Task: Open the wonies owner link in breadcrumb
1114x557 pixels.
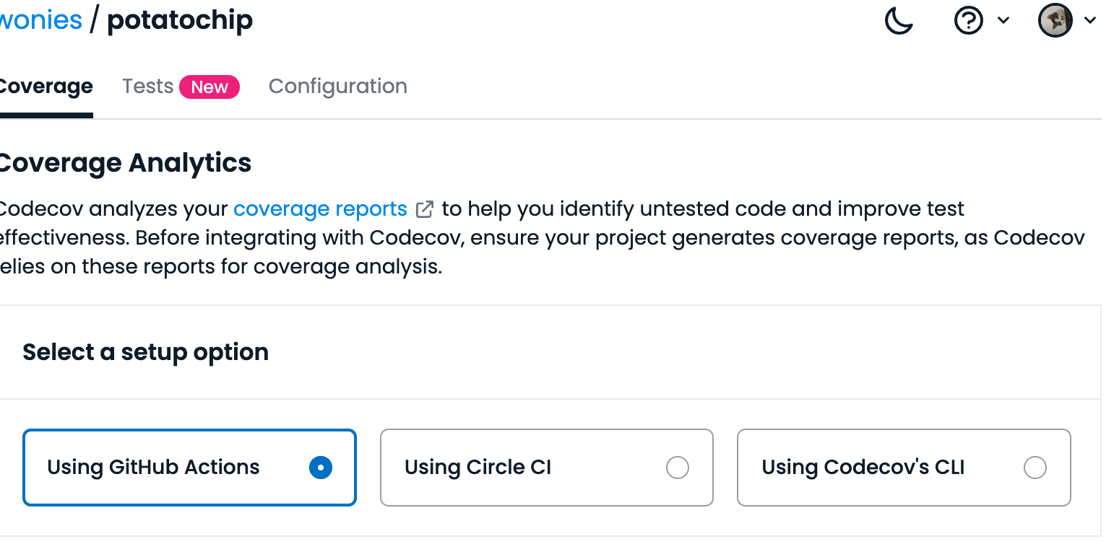Action: (40, 20)
